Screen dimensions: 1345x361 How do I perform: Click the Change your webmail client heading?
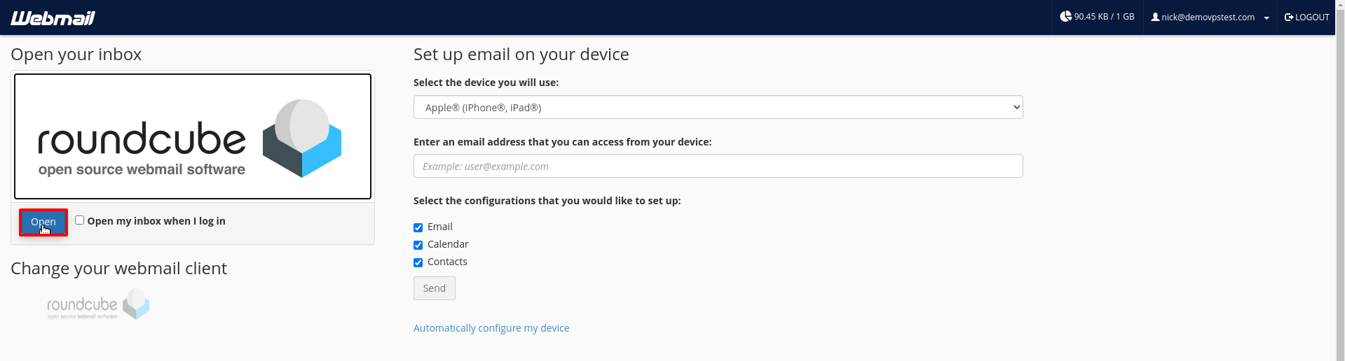118,269
